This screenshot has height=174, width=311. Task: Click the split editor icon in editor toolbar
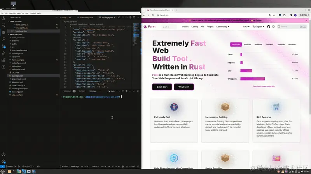click(134, 17)
